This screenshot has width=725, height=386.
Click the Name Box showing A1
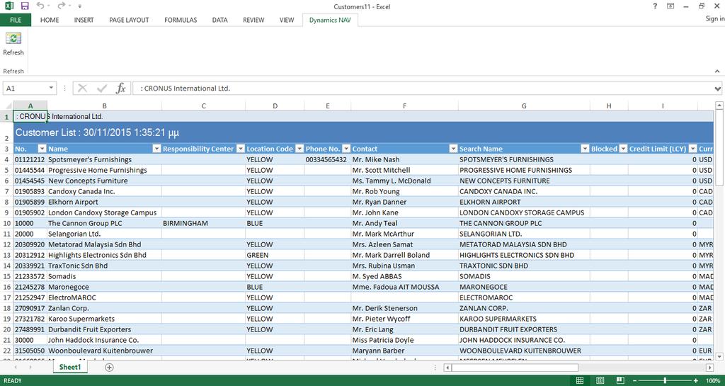point(25,88)
